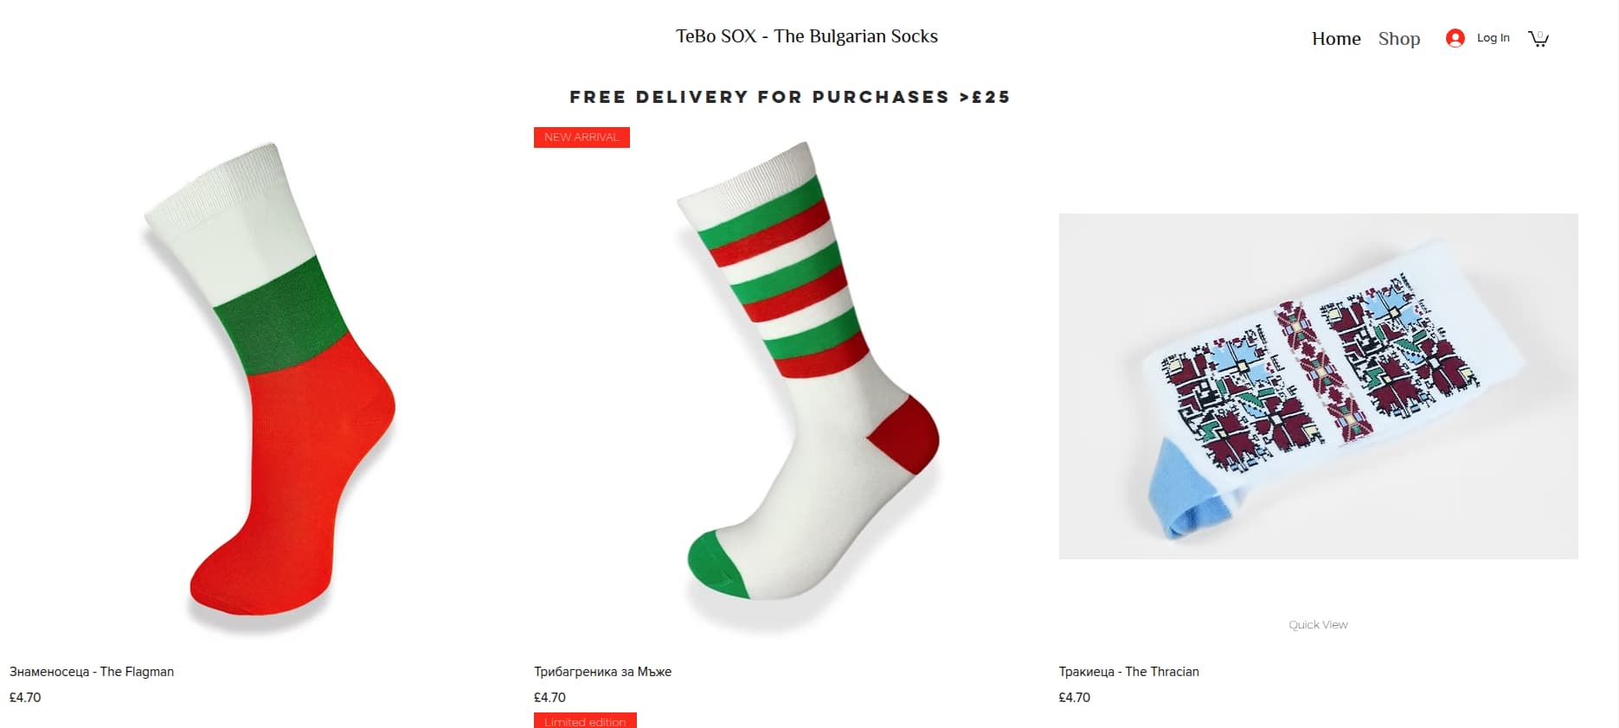Click the red user avatar icon
The width and height of the screenshot is (1619, 728).
coord(1455,38)
